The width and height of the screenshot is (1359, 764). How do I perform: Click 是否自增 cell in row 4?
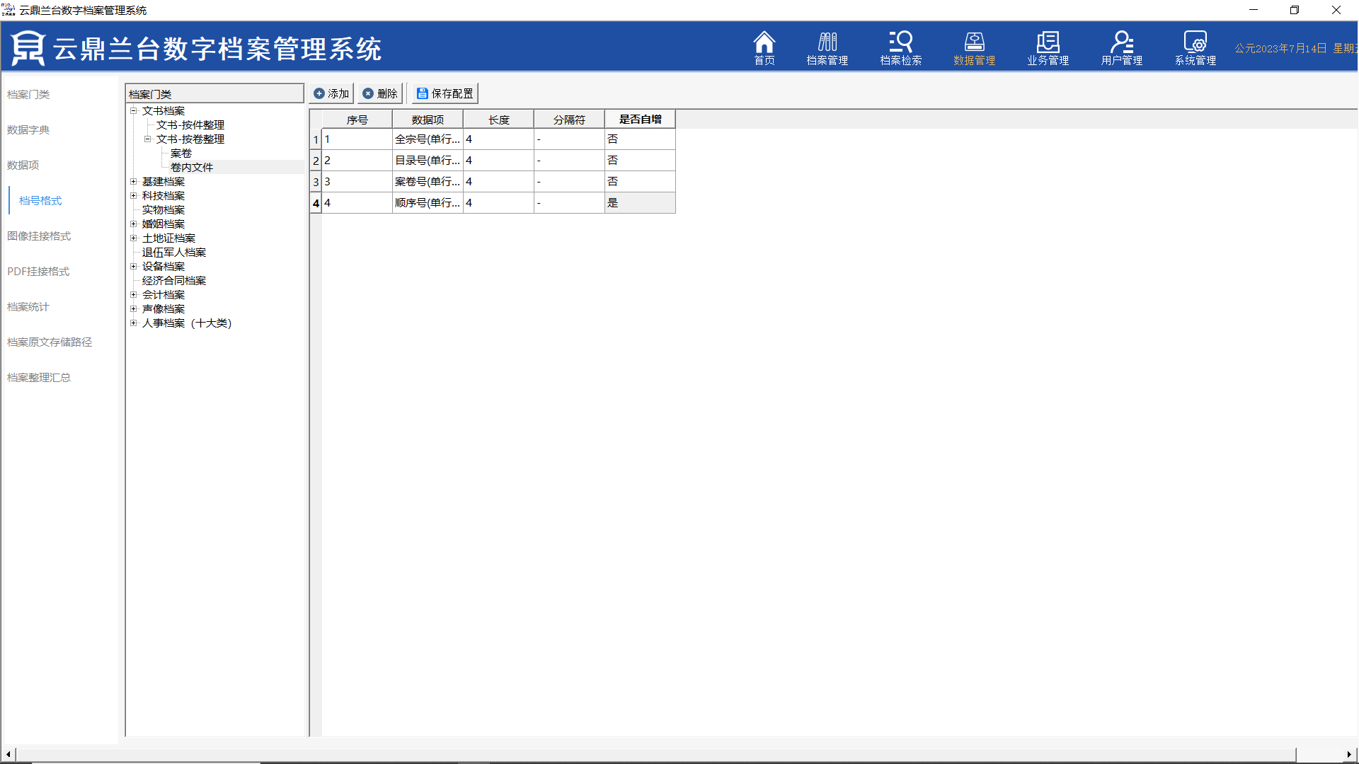tap(639, 203)
